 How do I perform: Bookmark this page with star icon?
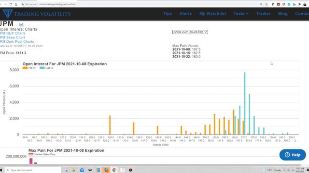pos(267,4)
